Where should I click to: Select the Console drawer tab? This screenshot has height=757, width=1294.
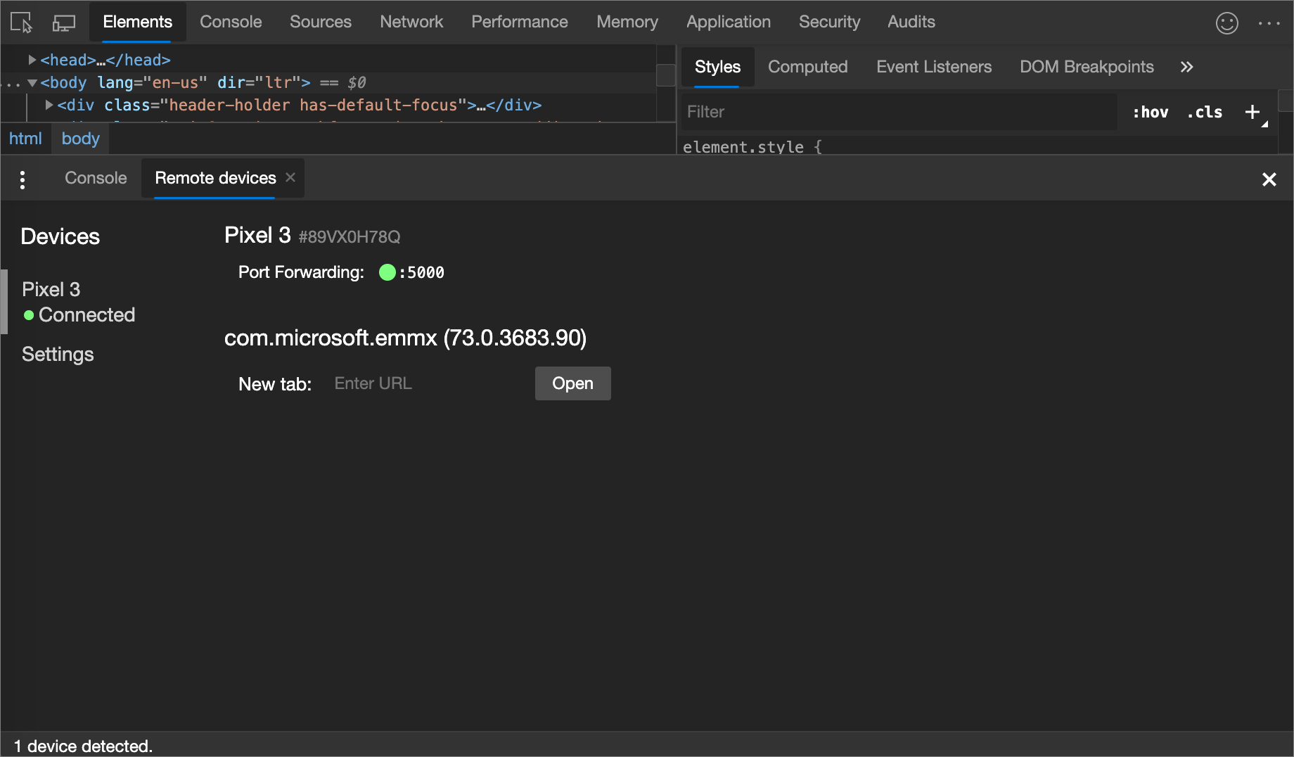click(95, 178)
